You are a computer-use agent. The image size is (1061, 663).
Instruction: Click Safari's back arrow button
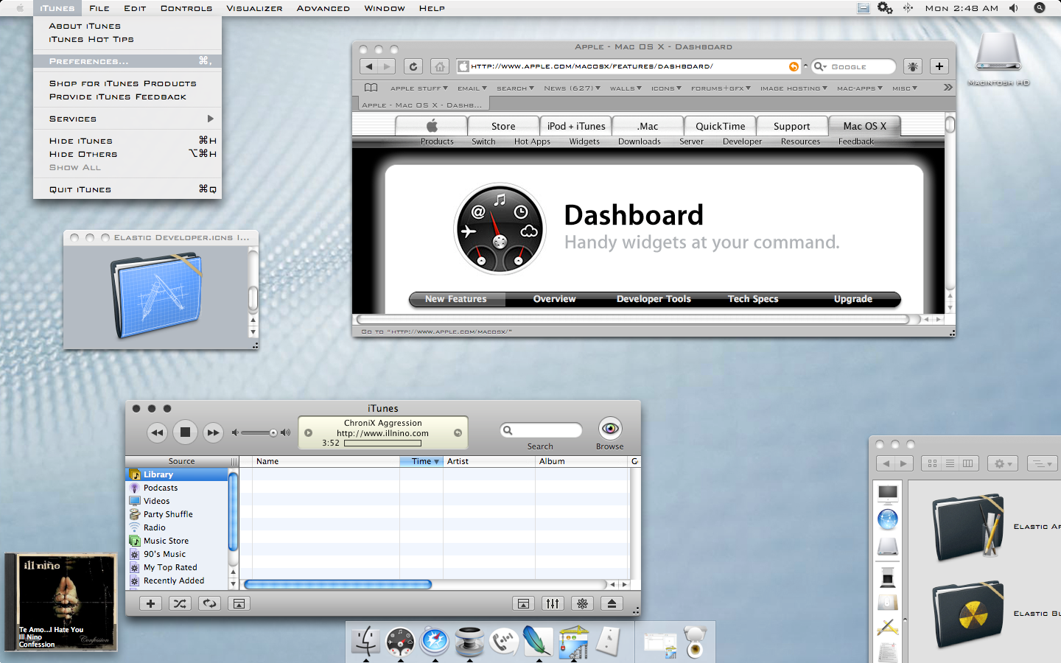[x=369, y=66]
